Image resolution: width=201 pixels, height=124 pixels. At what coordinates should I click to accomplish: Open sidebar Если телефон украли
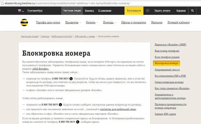pyautogui.click(x=167, y=57)
